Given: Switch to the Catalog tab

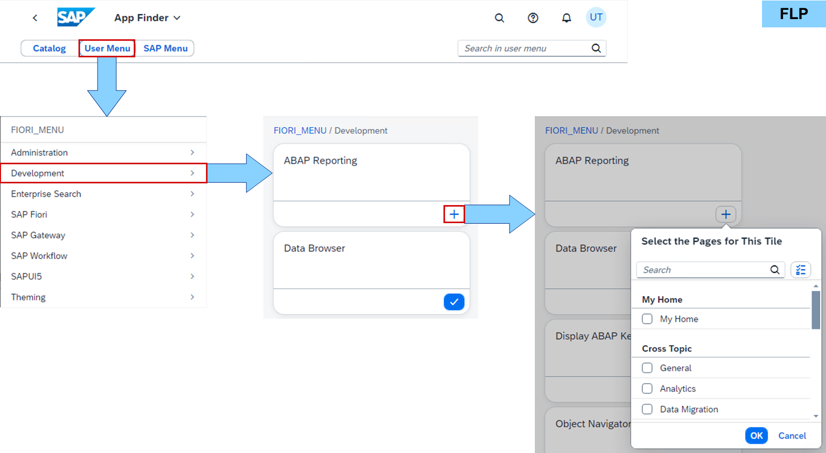Looking at the screenshot, I should coord(50,49).
